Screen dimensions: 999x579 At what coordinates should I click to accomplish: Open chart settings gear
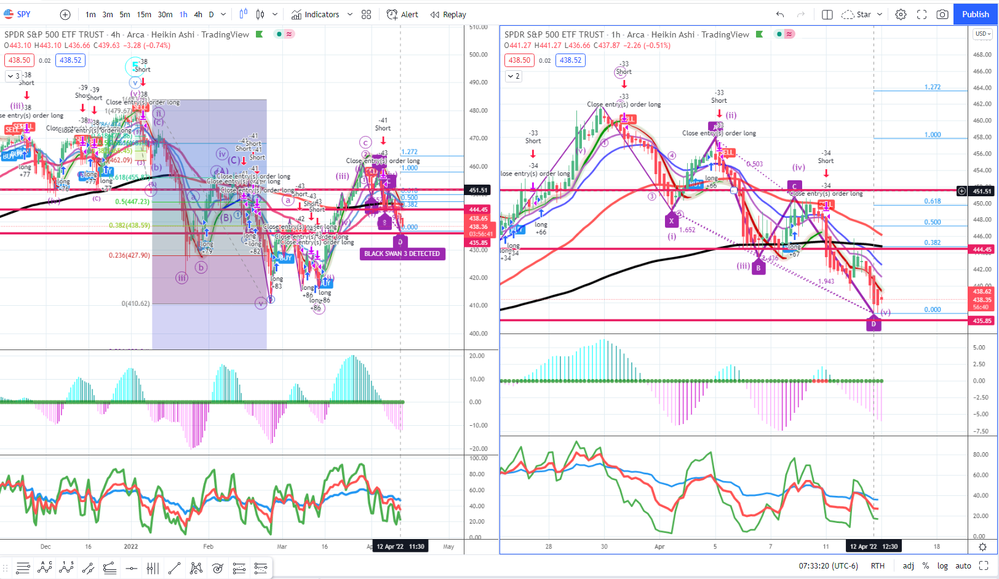pos(901,14)
